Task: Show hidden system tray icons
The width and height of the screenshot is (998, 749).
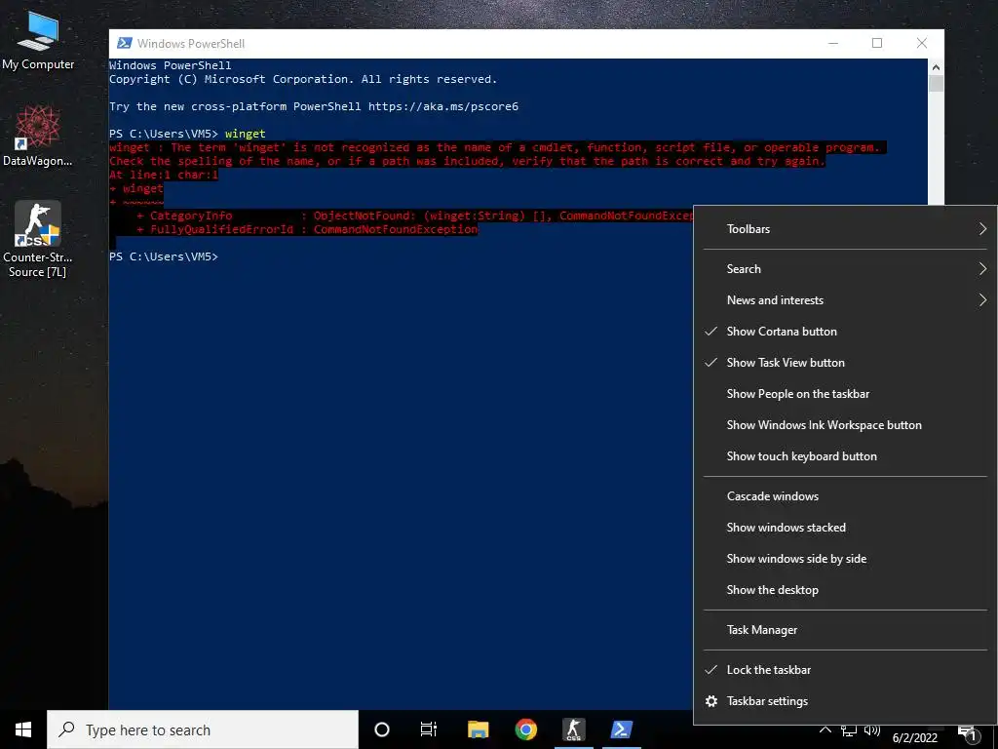Action: (825, 730)
